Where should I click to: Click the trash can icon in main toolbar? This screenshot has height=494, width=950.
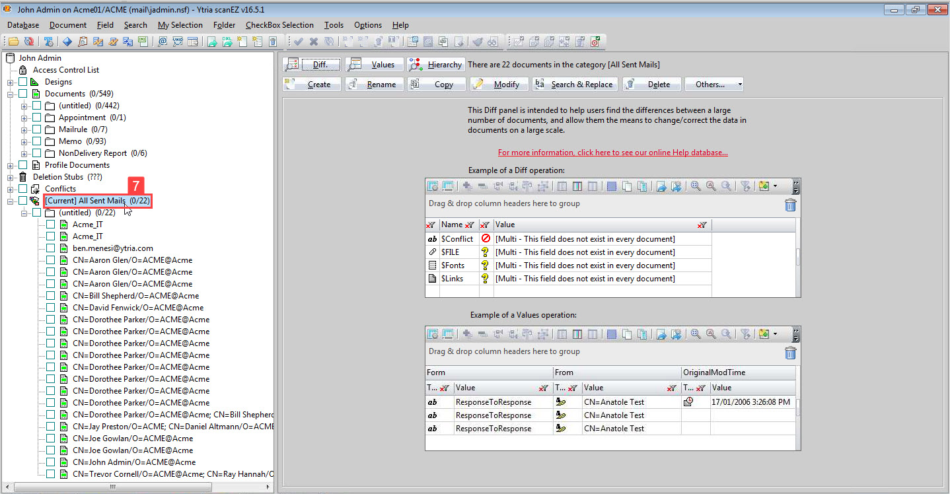[x=272, y=42]
